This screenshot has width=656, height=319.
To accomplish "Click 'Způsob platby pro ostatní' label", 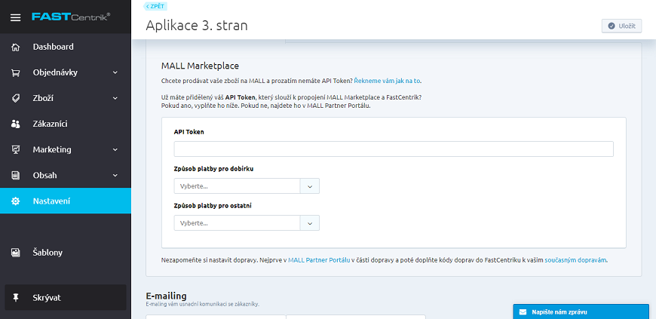I will 213,206.
